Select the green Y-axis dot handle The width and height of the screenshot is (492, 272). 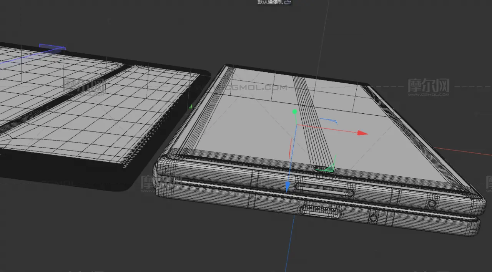coord(295,112)
